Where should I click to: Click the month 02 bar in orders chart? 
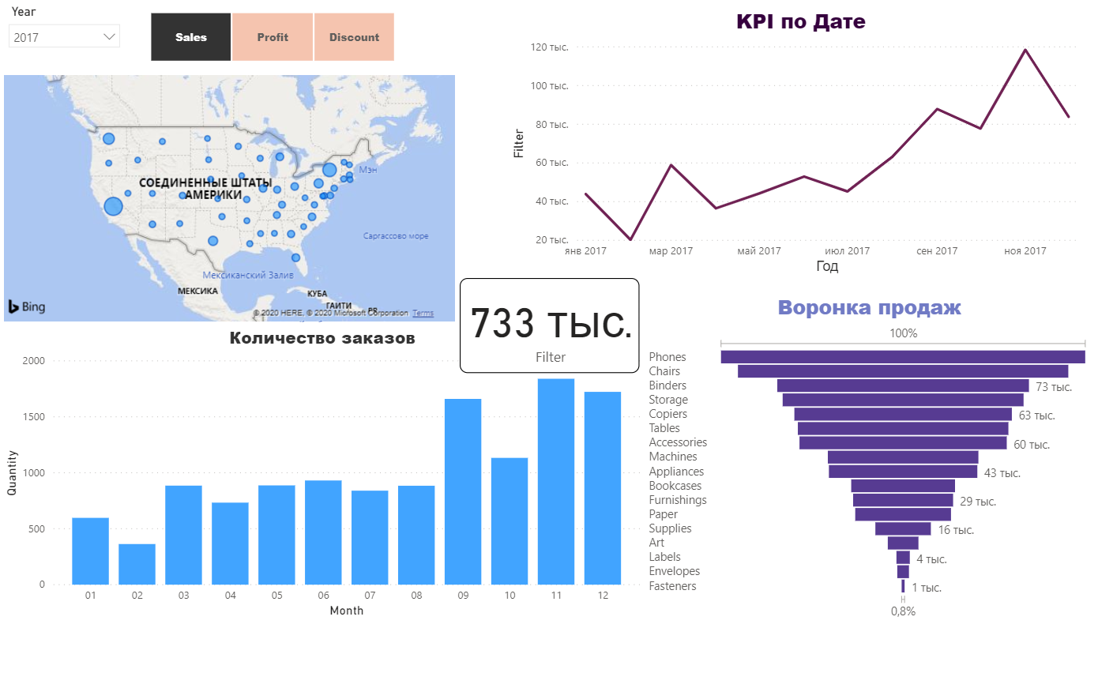click(137, 564)
